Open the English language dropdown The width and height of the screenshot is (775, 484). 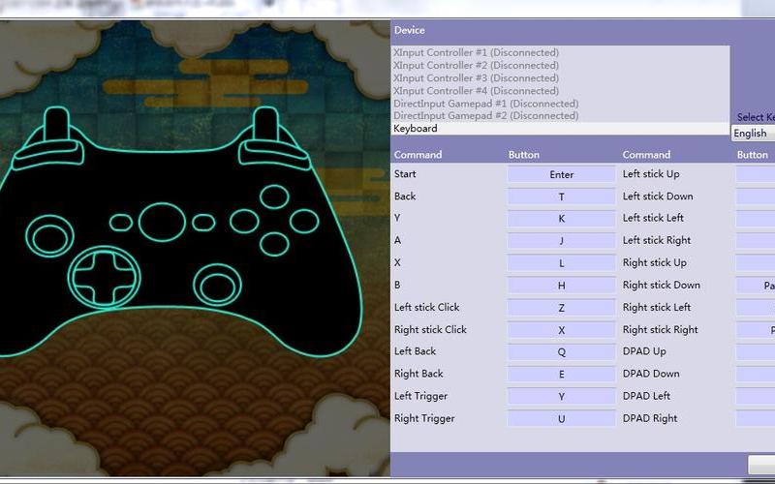752,134
